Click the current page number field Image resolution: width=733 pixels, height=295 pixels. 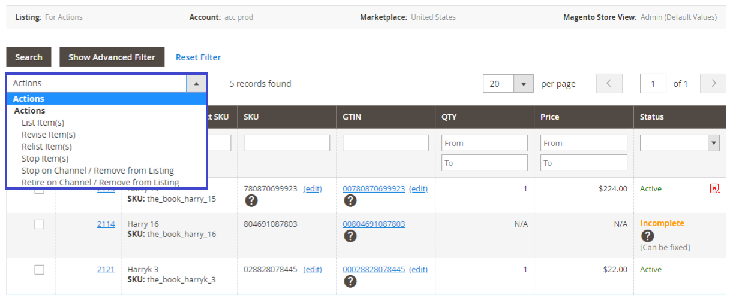[x=653, y=84]
